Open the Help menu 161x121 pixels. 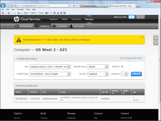34,9
